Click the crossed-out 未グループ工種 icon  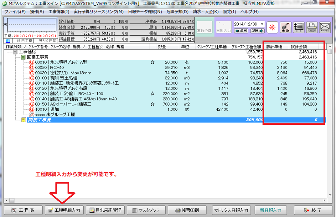(x=32, y=115)
